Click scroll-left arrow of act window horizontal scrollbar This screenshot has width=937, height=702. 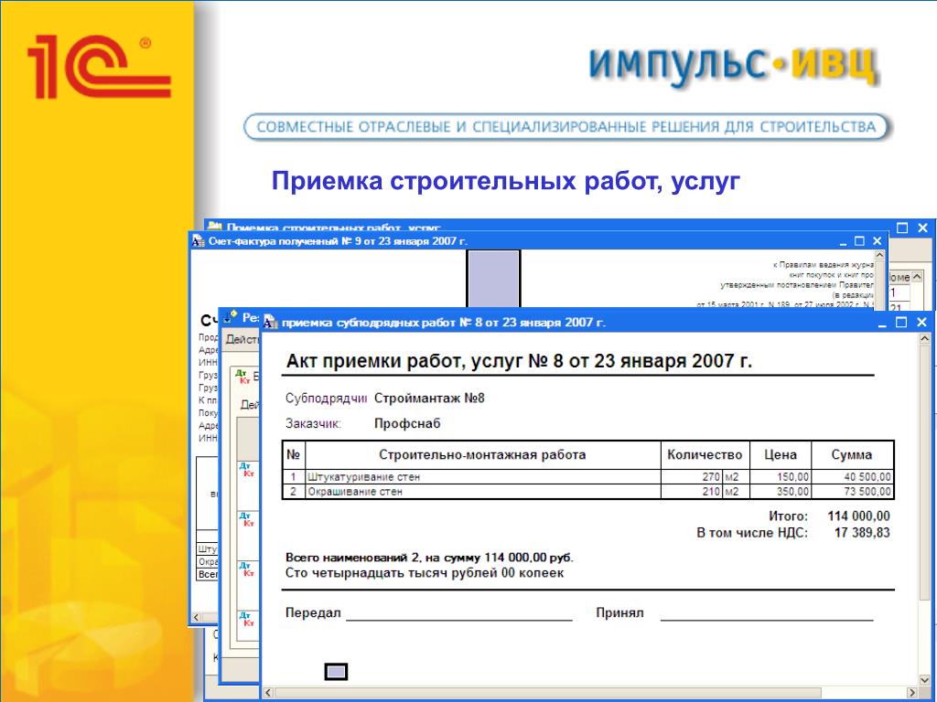pos(268,693)
